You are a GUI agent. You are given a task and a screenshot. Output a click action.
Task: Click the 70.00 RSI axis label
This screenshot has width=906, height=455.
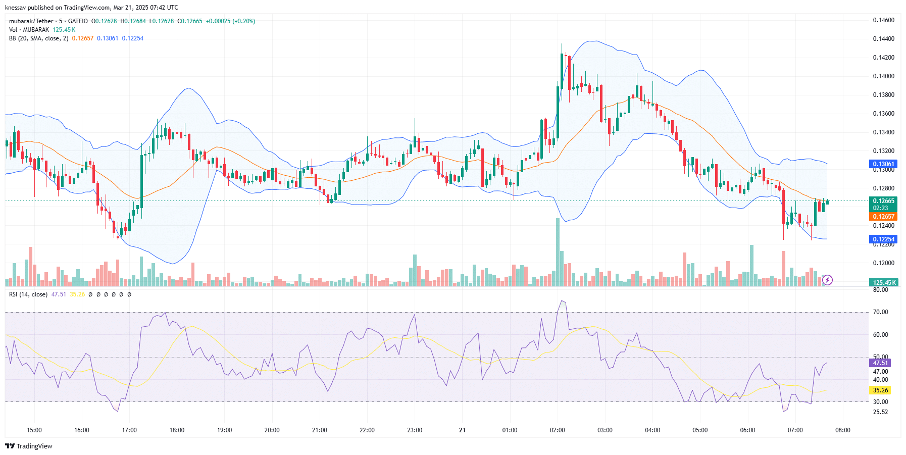point(880,312)
